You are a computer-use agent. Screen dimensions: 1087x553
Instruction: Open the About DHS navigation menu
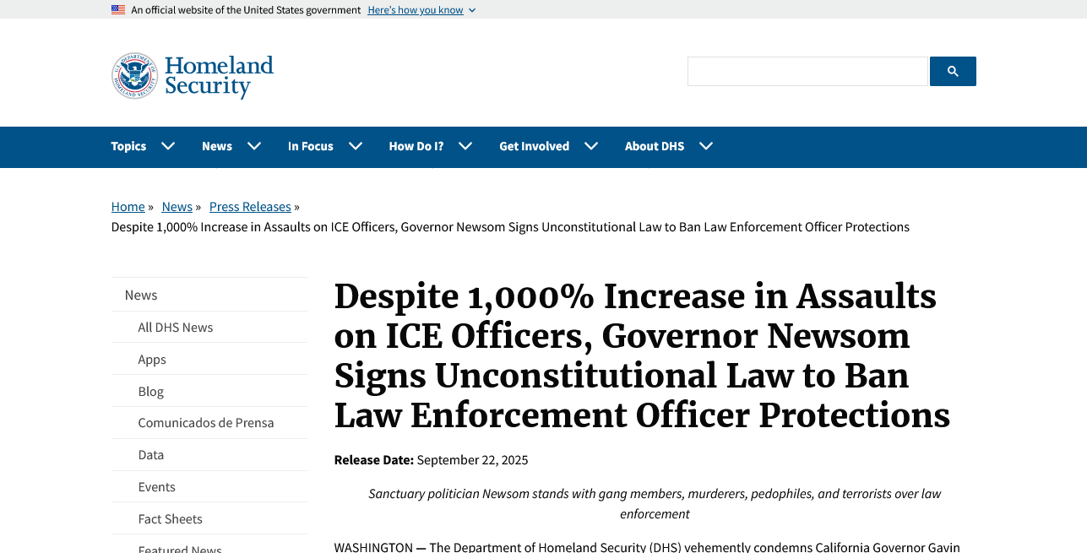point(655,146)
